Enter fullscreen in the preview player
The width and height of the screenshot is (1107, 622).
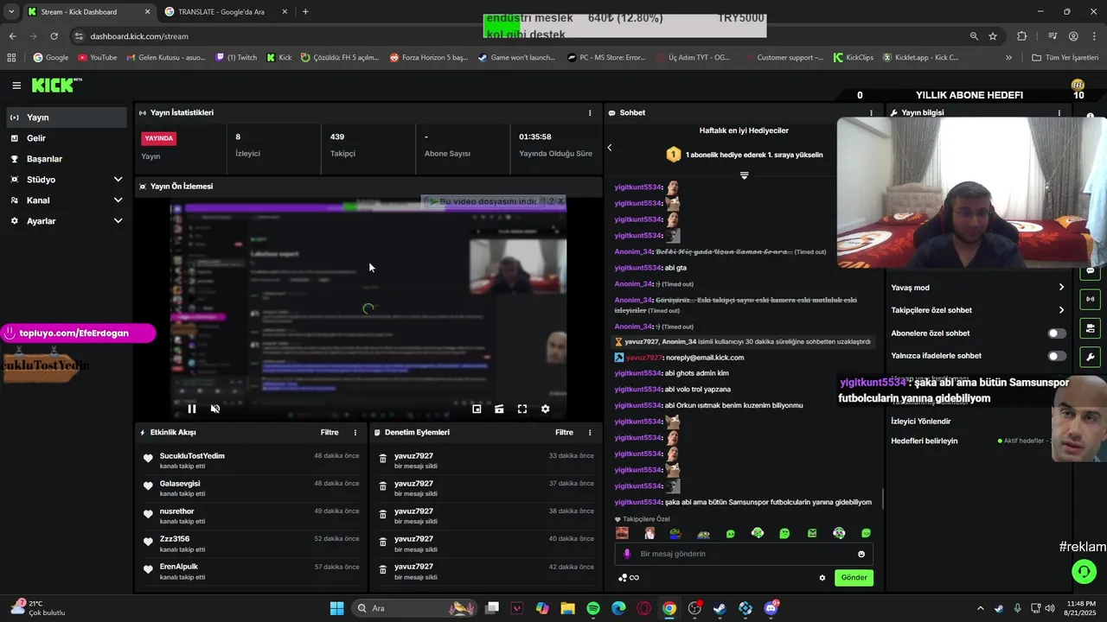(522, 409)
